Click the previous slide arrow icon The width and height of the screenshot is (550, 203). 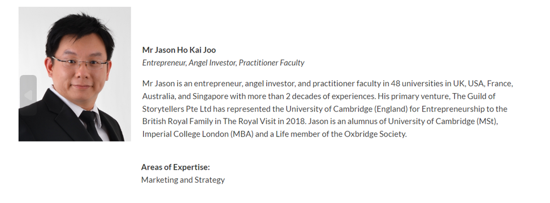click(x=28, y=95)
